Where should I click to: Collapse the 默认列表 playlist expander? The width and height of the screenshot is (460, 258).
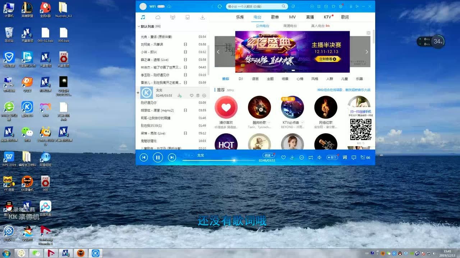tap(138, 26)
